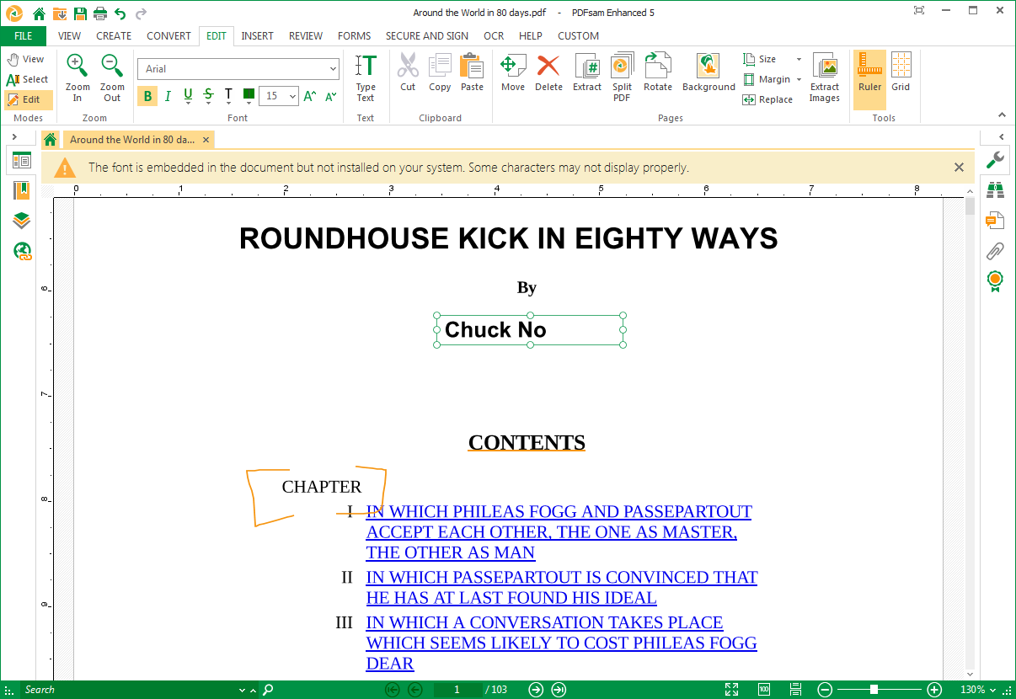The height and width of the screenshot is (699, 1016).
Task: Click the Save icon in the quick access toolbar
Action: coord(80,13)
